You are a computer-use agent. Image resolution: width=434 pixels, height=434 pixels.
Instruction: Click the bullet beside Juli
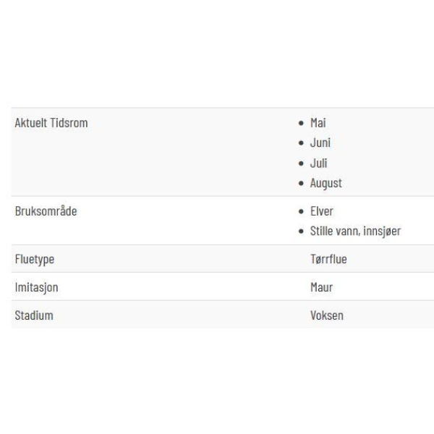tap(301, 163)
